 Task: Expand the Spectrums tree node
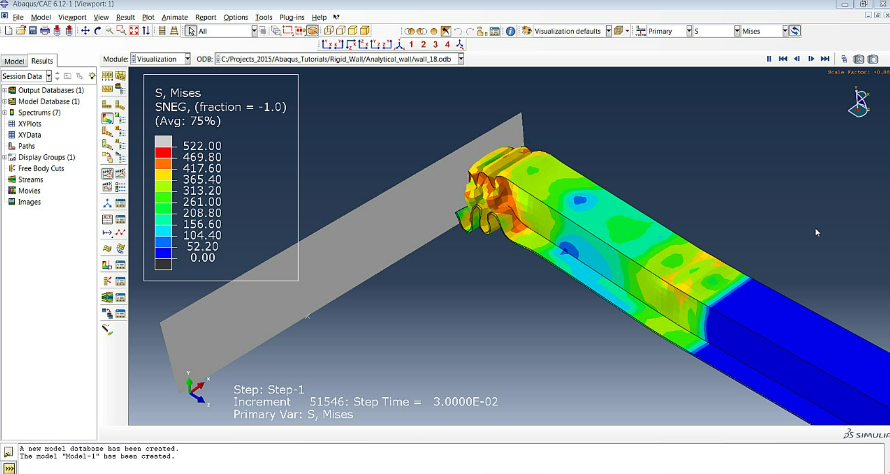tap(5, 112)
